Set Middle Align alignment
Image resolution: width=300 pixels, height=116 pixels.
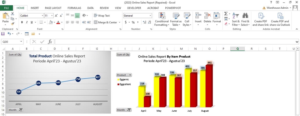click(72, 15)
